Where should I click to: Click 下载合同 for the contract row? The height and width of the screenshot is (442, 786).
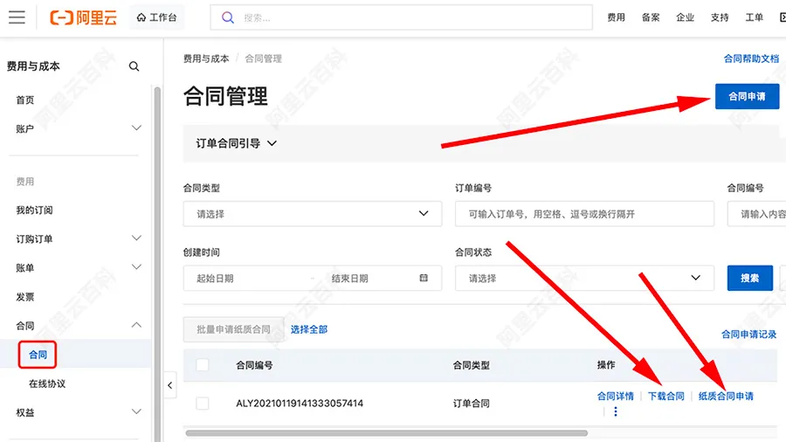666,396
